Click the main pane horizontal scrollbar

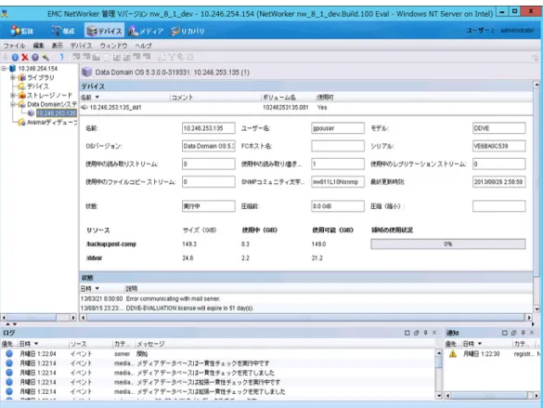coord(306,317)
